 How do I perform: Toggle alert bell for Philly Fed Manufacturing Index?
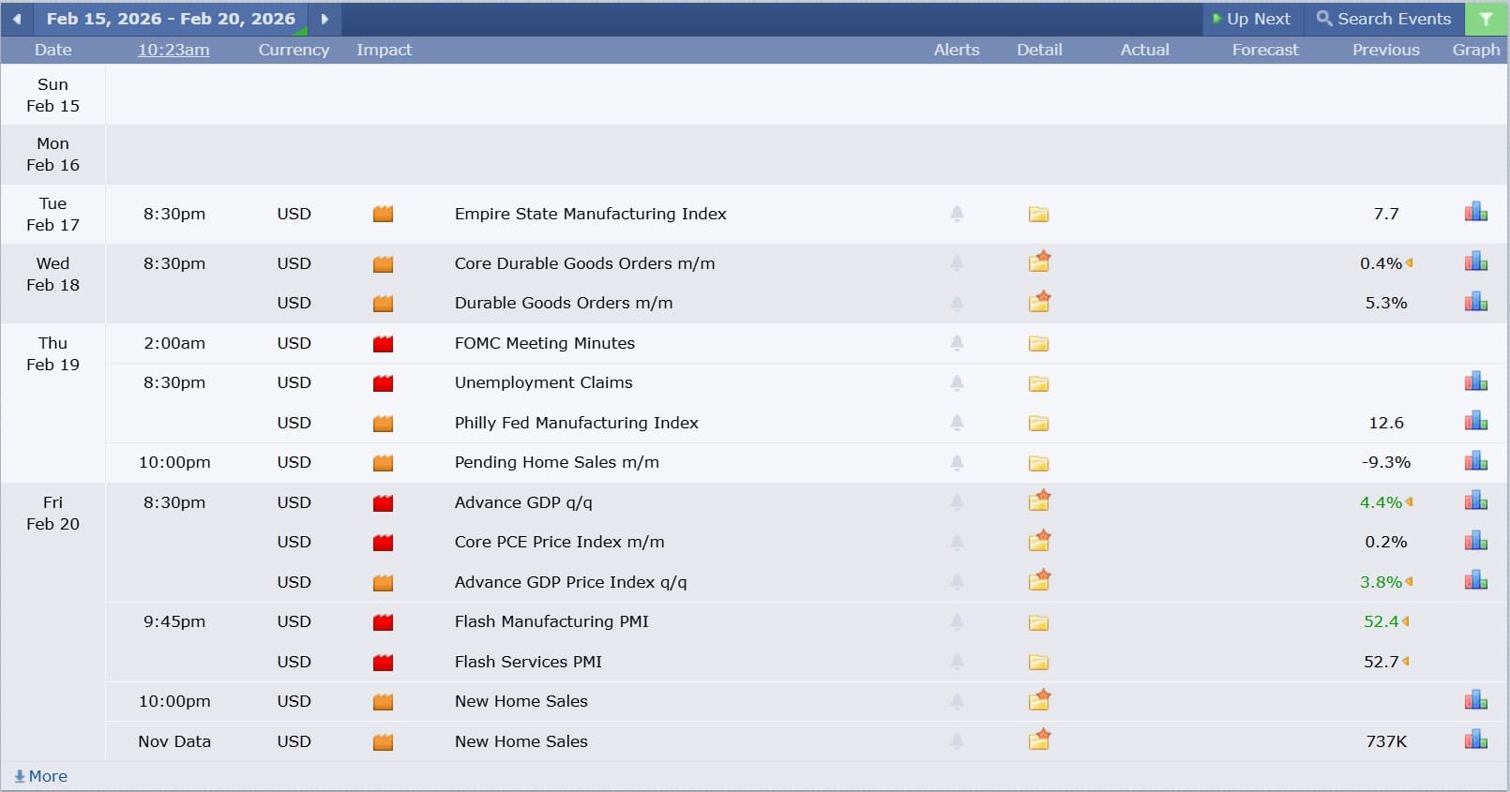[957, 423]
